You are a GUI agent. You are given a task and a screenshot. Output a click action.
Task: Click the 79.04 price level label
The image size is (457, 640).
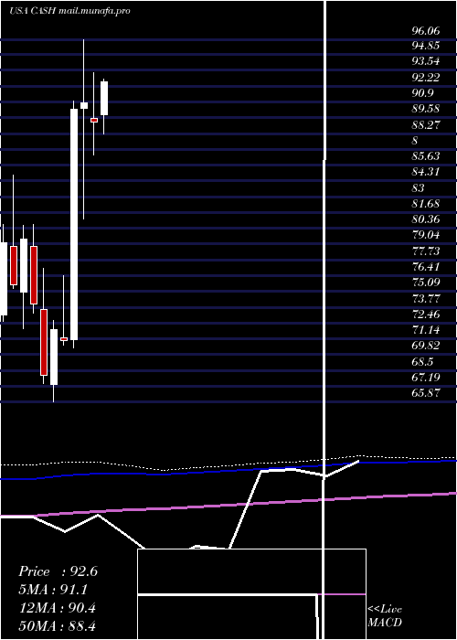[426, 236]
